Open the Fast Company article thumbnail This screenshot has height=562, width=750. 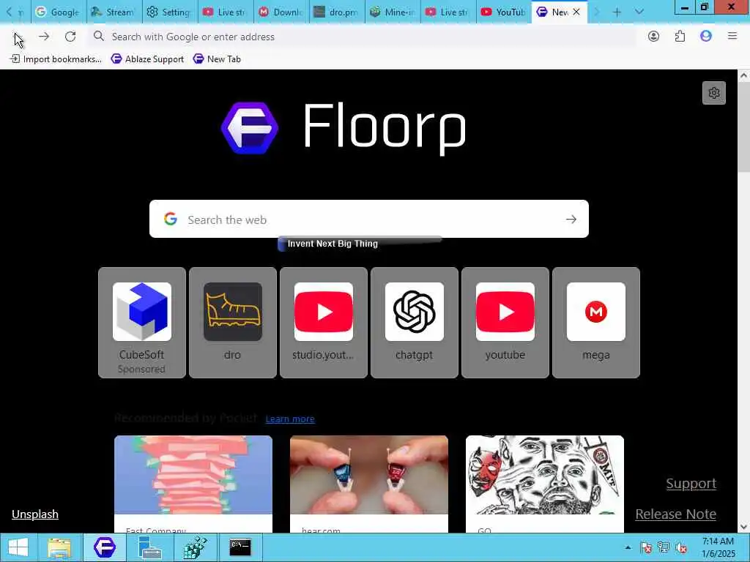click(x=193, y=474)
